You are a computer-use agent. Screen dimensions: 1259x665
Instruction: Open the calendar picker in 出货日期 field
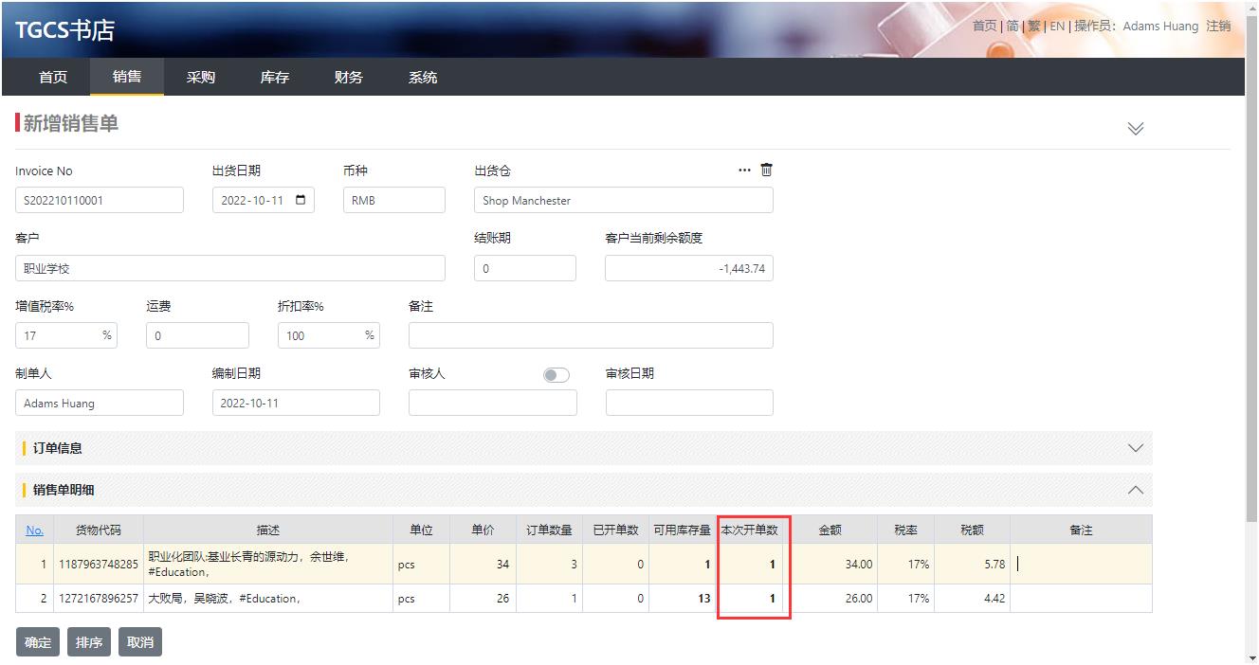pos(301,200)
